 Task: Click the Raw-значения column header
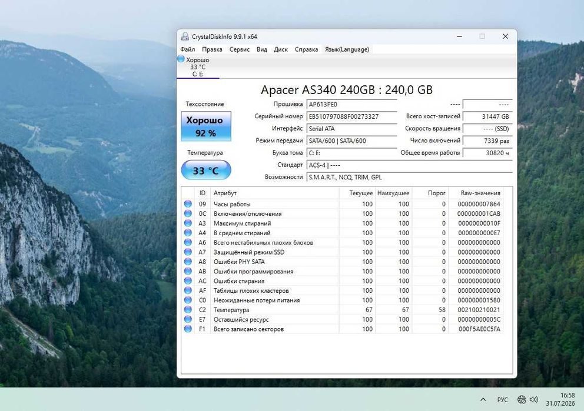pos(476,193)
